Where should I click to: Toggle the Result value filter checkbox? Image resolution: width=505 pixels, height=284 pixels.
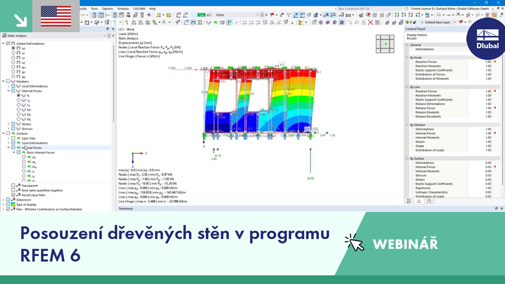coord(13,195)
